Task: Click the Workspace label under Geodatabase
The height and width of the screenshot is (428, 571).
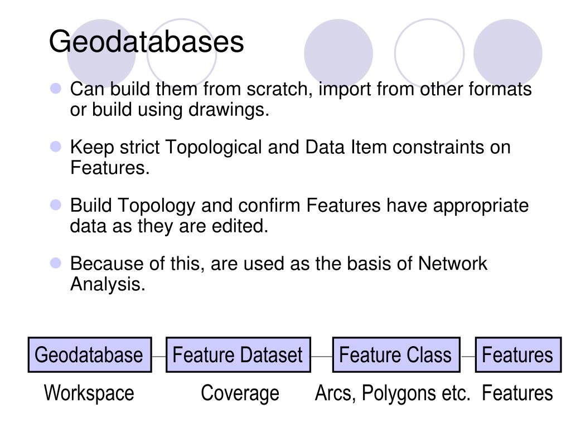Action: (x=89, y=393)
